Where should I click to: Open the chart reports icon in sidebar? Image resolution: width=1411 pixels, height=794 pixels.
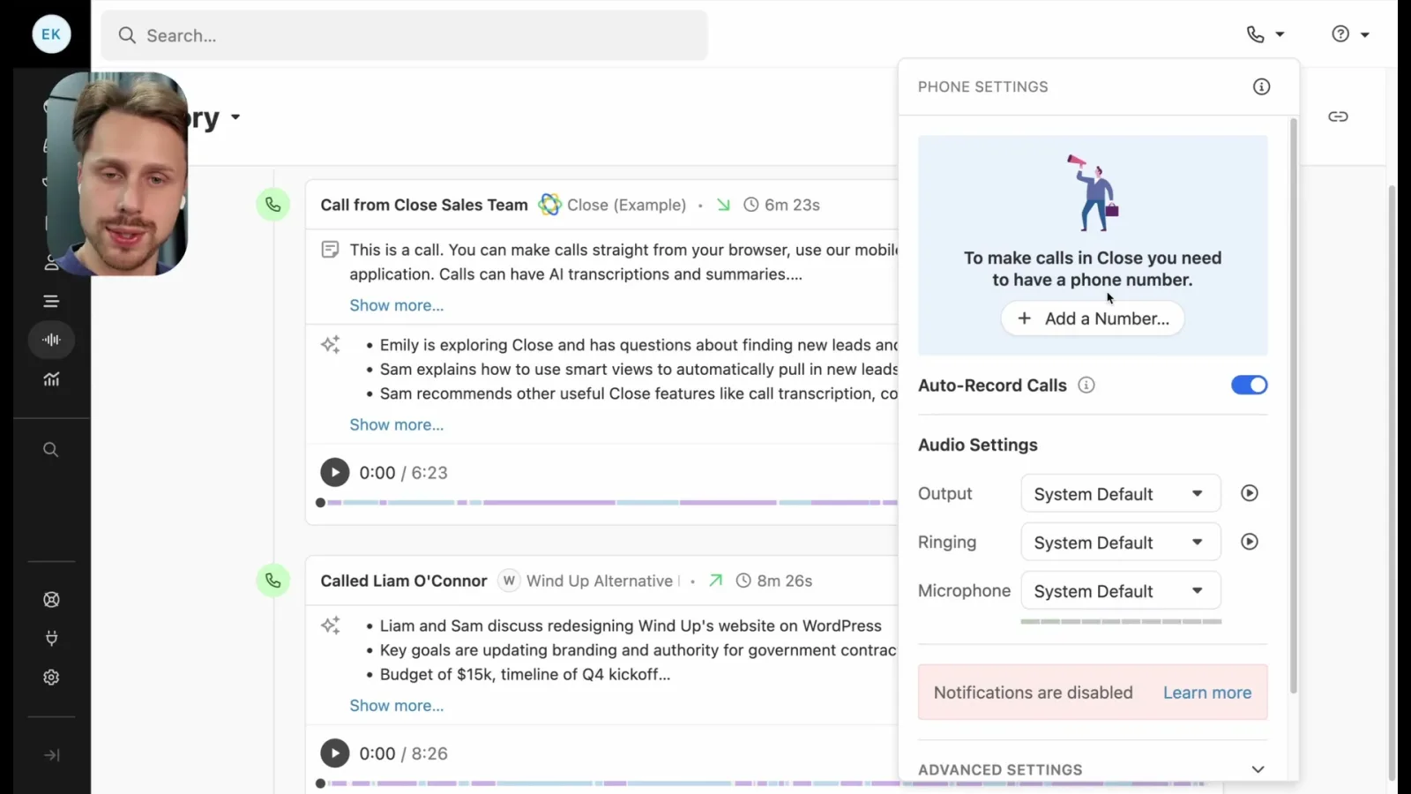point(51,379)
